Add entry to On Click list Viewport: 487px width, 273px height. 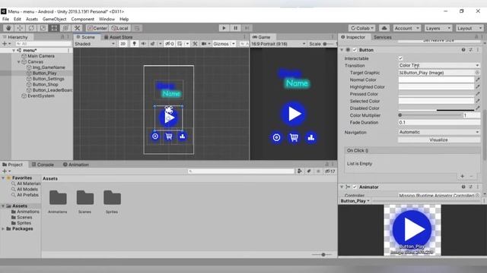pyautogui.click(x=463, y=176)
